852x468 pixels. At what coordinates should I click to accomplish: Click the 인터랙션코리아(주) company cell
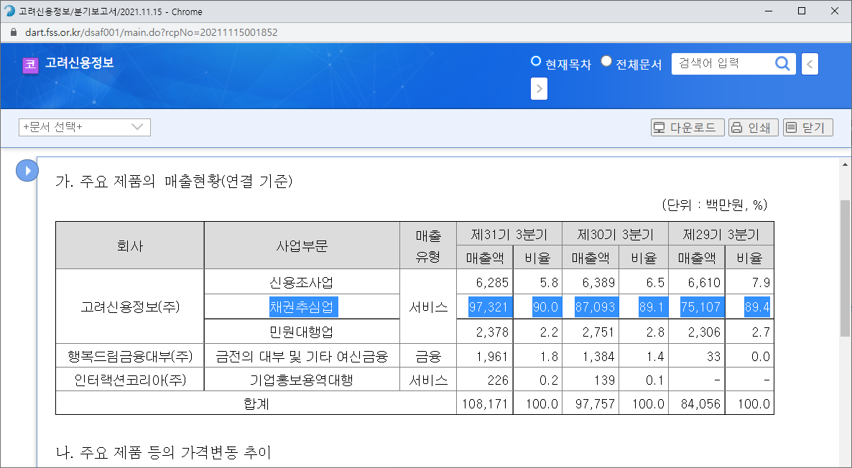coord(130,380)
